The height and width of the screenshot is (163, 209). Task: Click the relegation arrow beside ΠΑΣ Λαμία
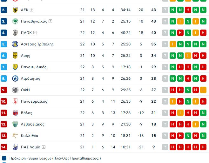(x=44, y=147)
